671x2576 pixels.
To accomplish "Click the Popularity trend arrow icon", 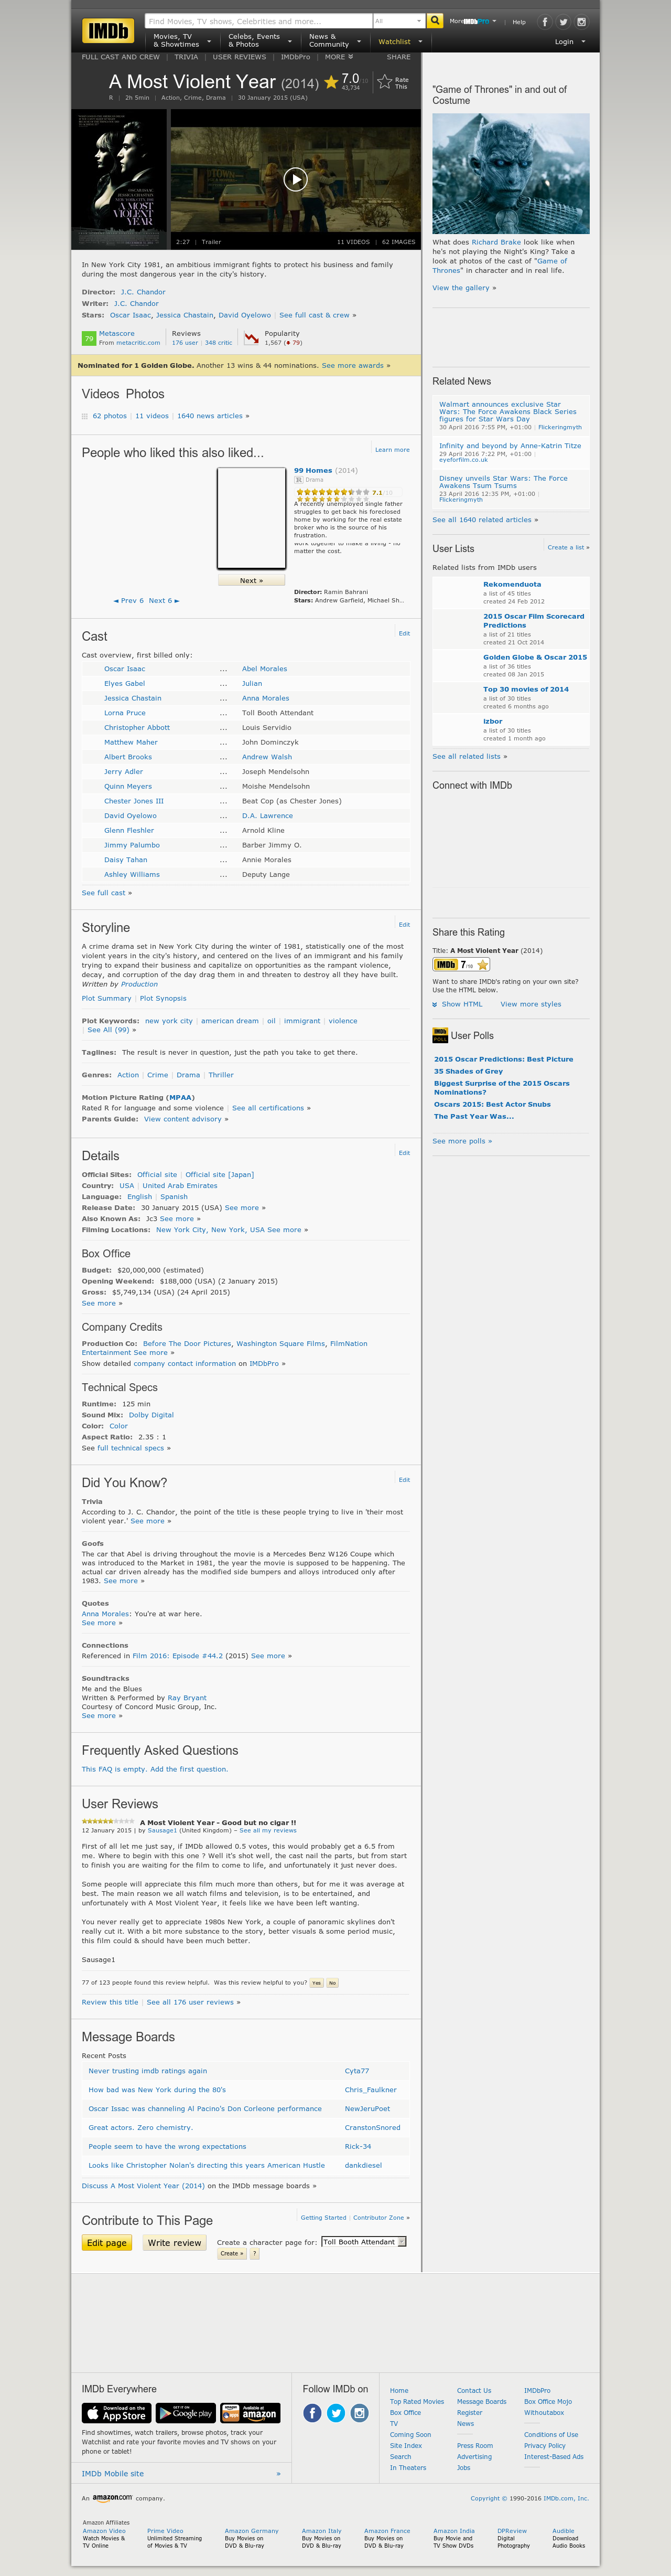I will (252, 338).
